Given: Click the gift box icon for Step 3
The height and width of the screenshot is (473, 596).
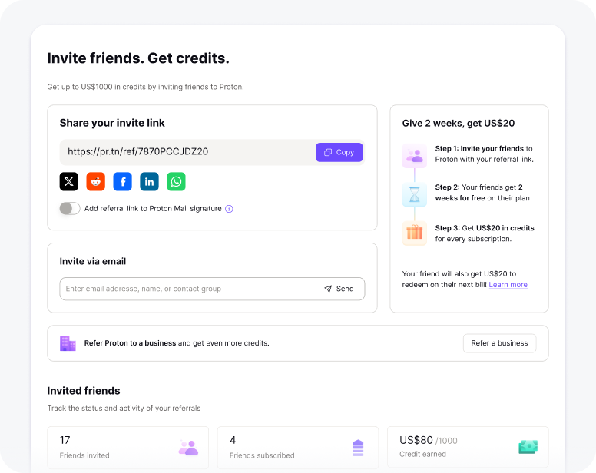Looking at the screenshot, I should pyautogui.click(x=415, y=233).
